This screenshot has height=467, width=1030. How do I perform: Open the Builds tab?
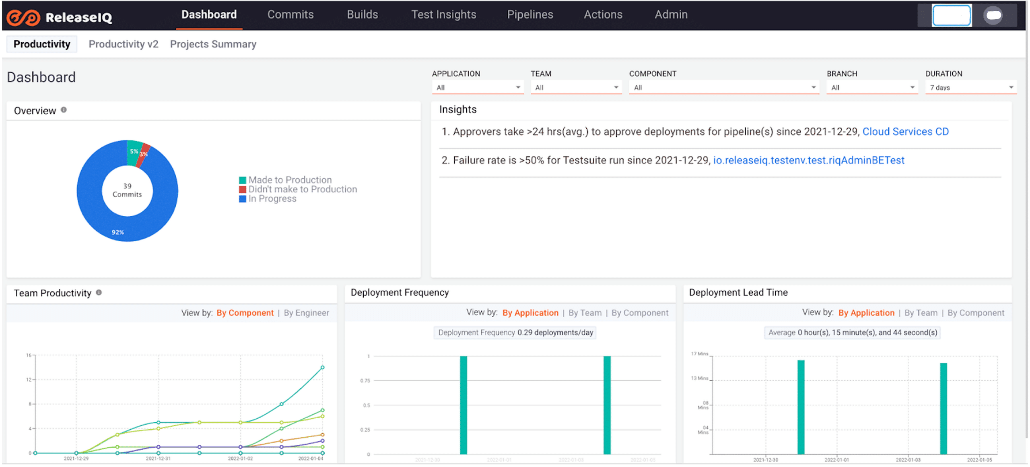coord(362,14)
